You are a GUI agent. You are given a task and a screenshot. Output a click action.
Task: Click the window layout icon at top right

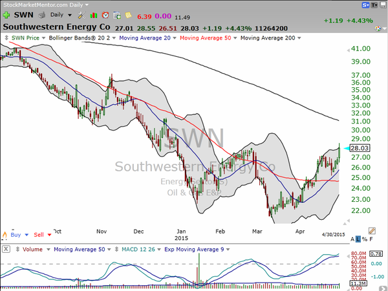tap(383, 5)
